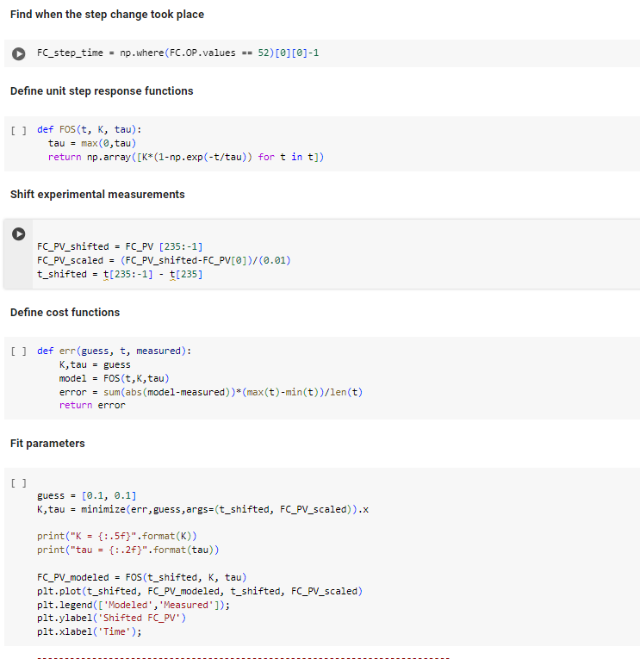640x659 pixels.
Task: Click the empty brackets of the err cell
Action: pos(18,351)
